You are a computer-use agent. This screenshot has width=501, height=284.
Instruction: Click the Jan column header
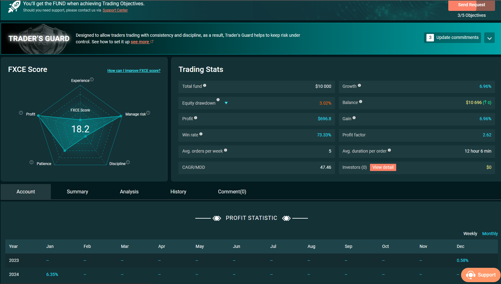click(x=50, y=246)
